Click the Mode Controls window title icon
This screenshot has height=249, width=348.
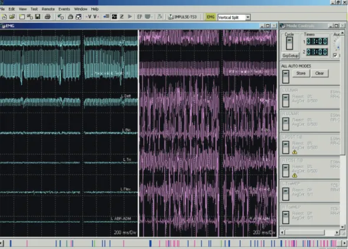coord(283,26)
